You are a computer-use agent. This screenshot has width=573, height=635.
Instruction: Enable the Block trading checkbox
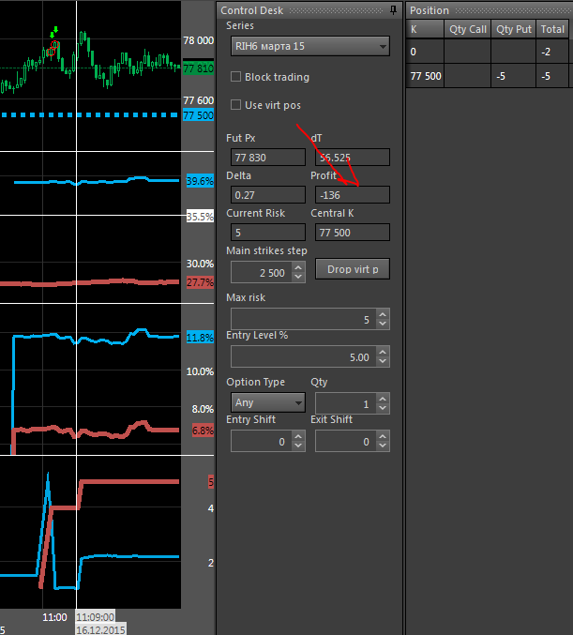(x=235, y=77)
